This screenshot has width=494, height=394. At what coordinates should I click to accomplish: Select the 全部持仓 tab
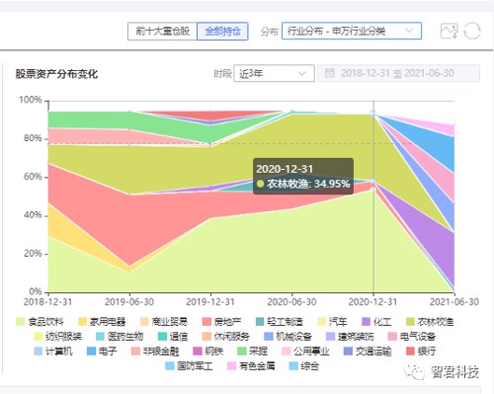click(222, 32)
